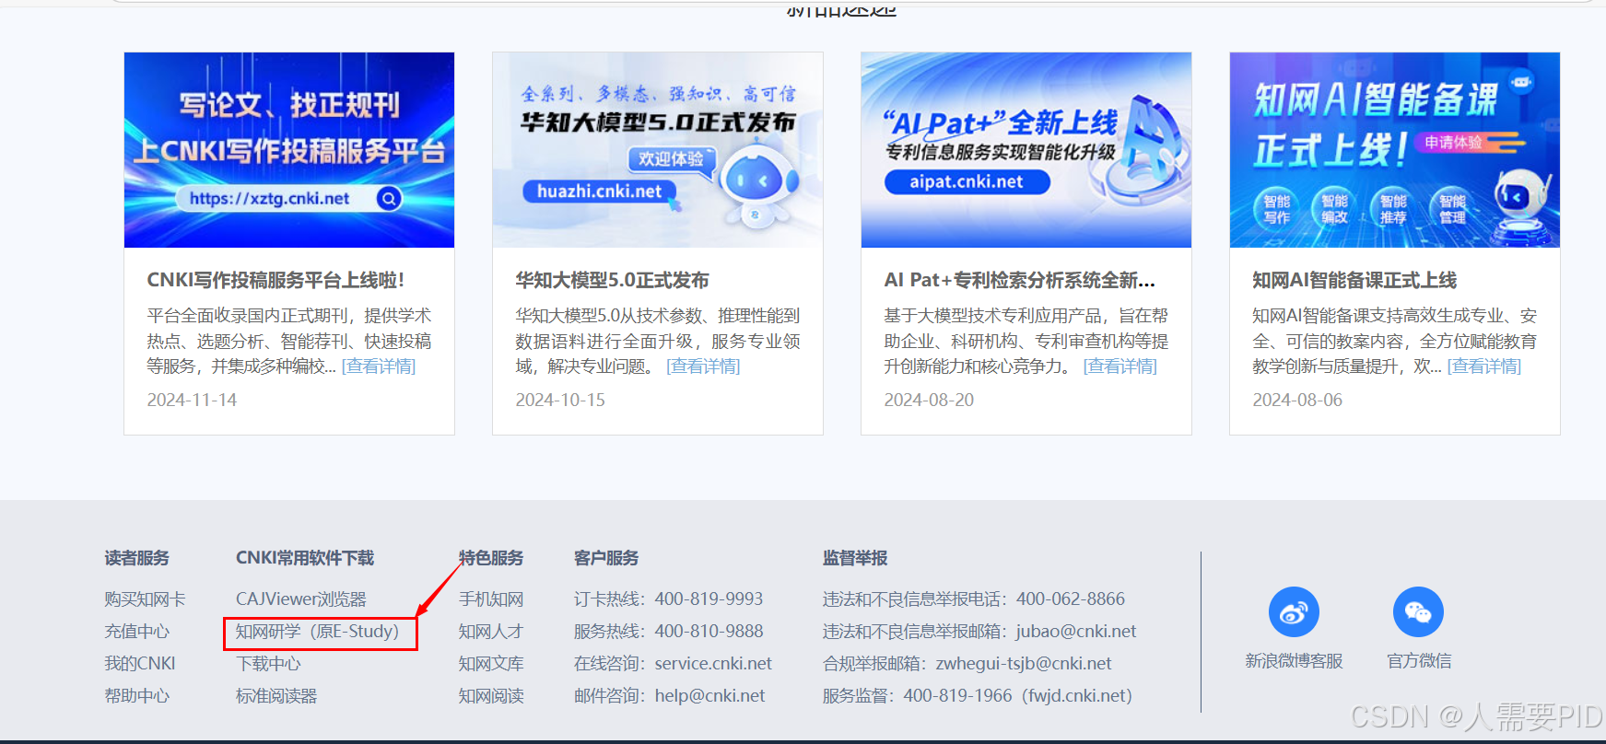Click the date 2024-10-15
The image size is (1606, 744).
[x=560, y=401]
